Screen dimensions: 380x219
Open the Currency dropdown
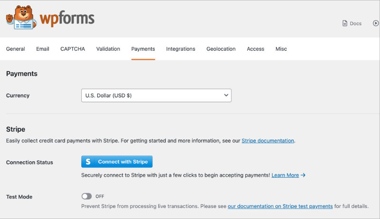tap(156, 95)
